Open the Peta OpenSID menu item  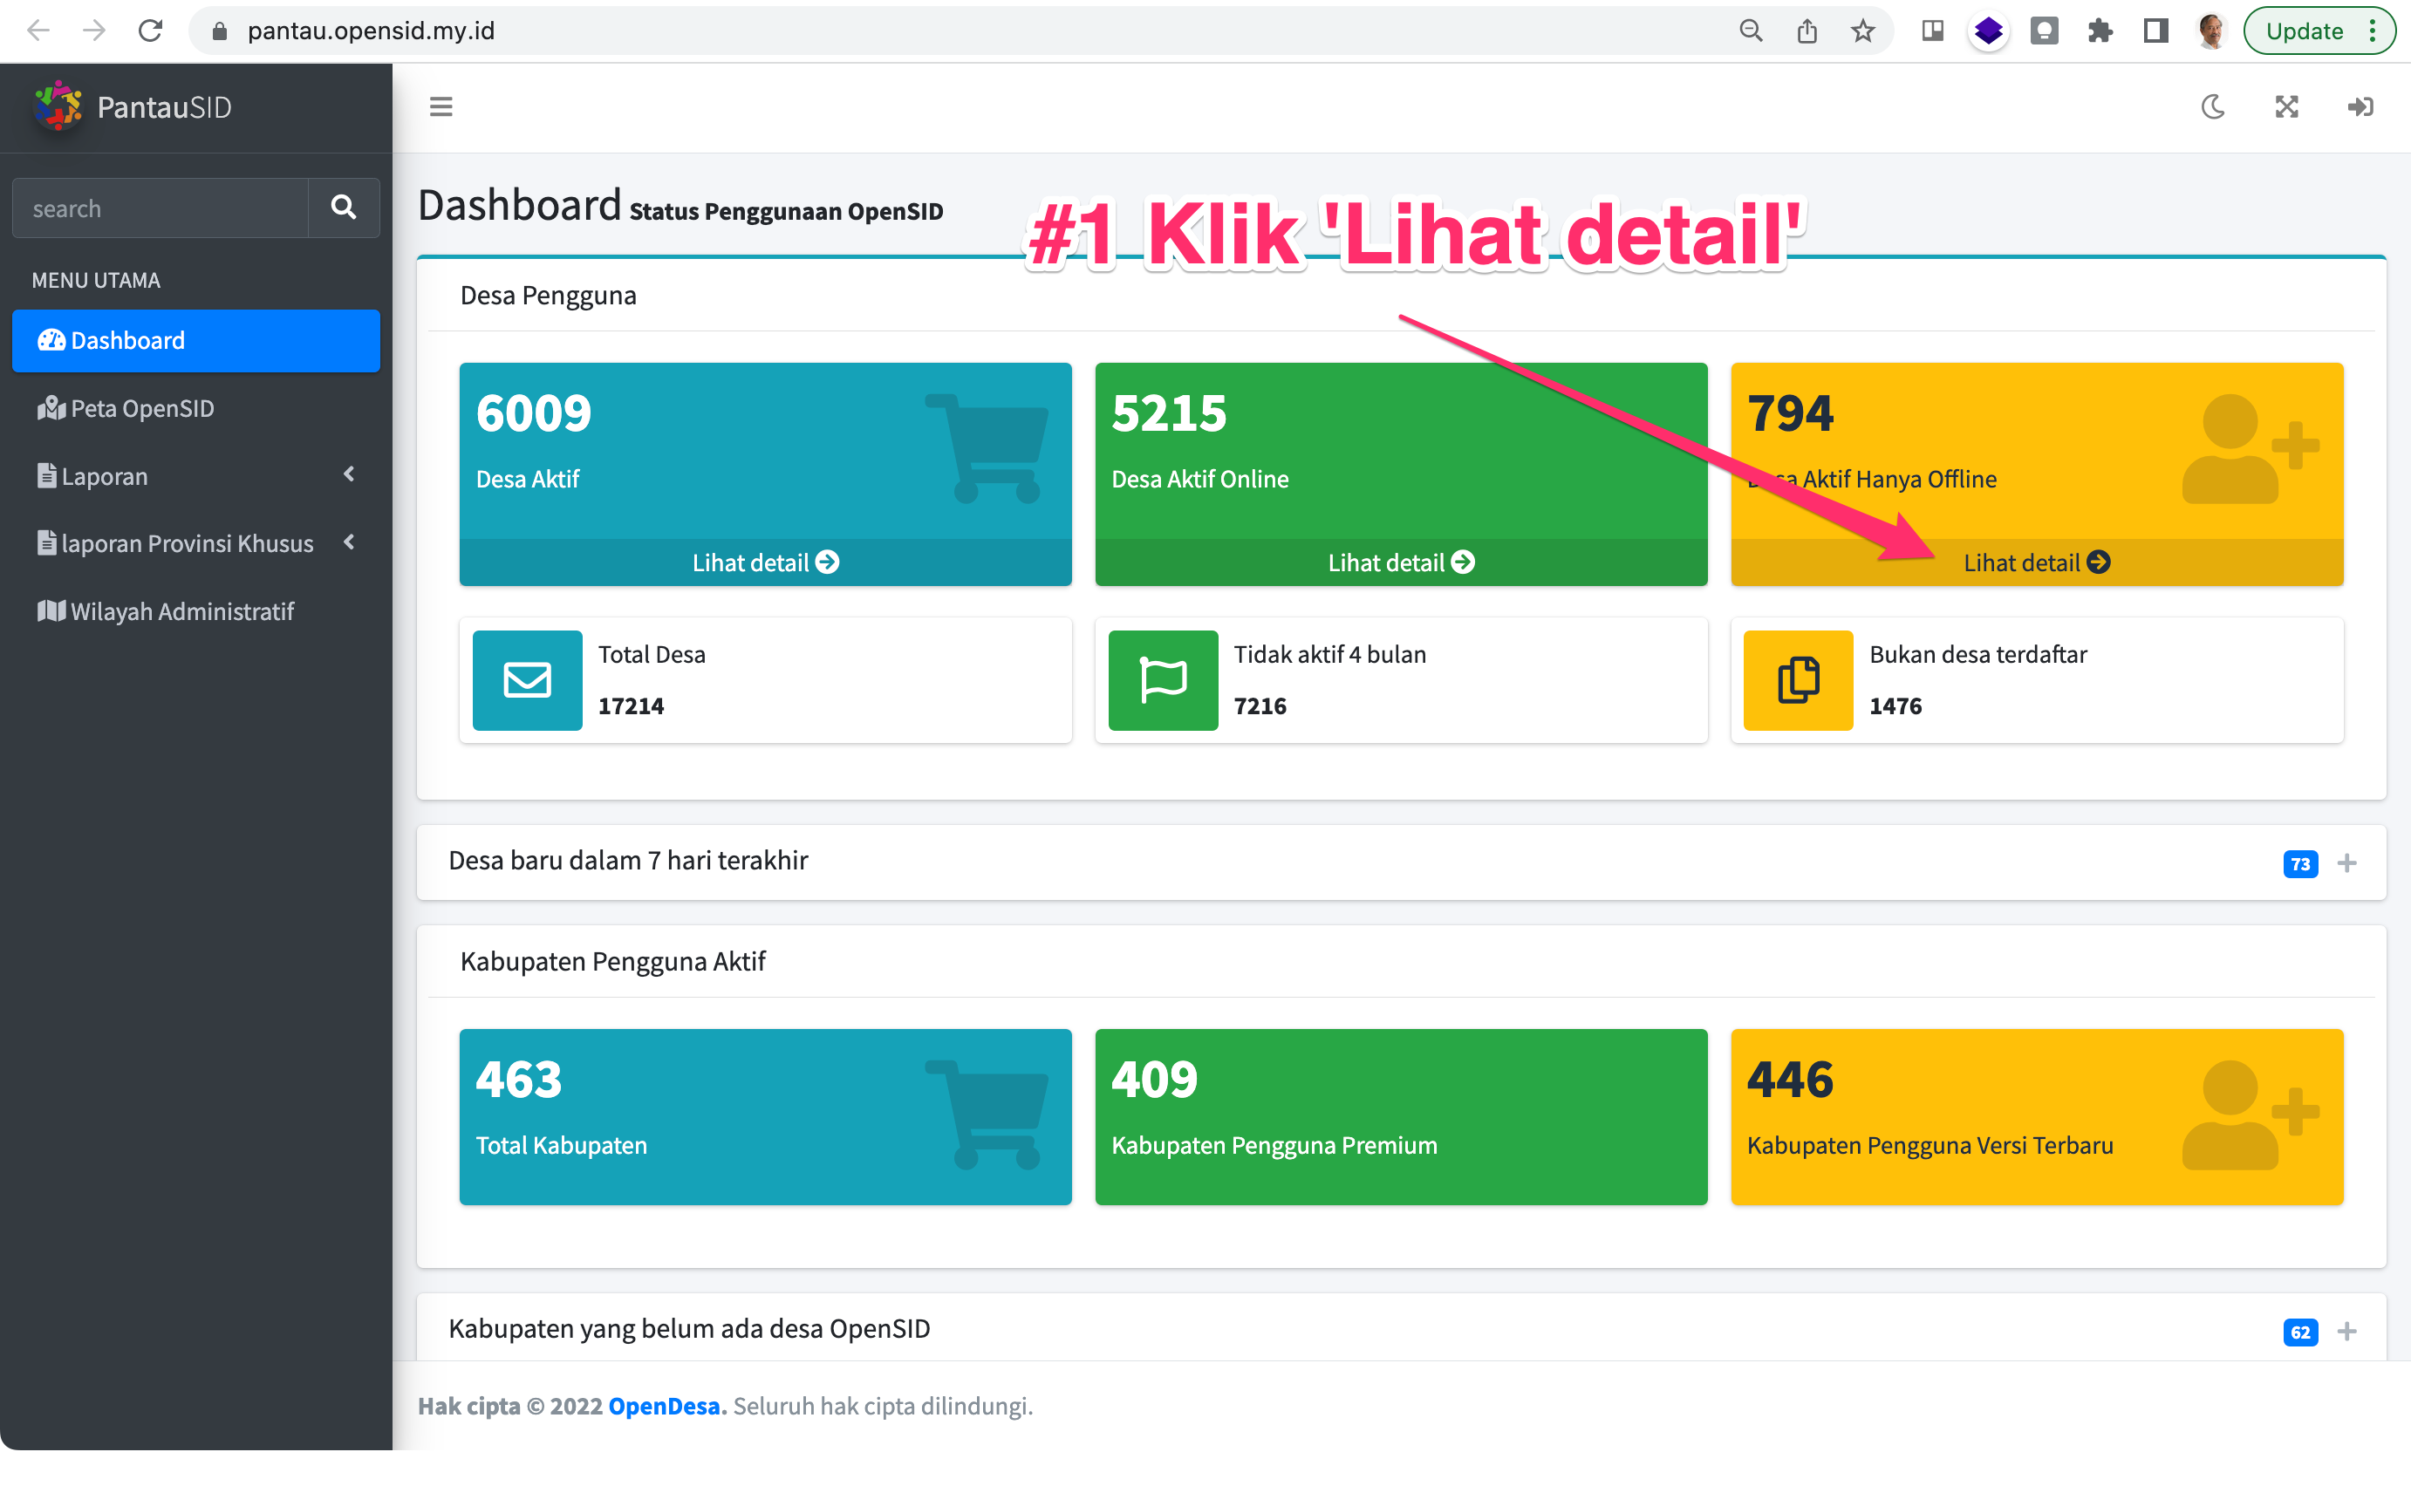[x=140, y=408]
